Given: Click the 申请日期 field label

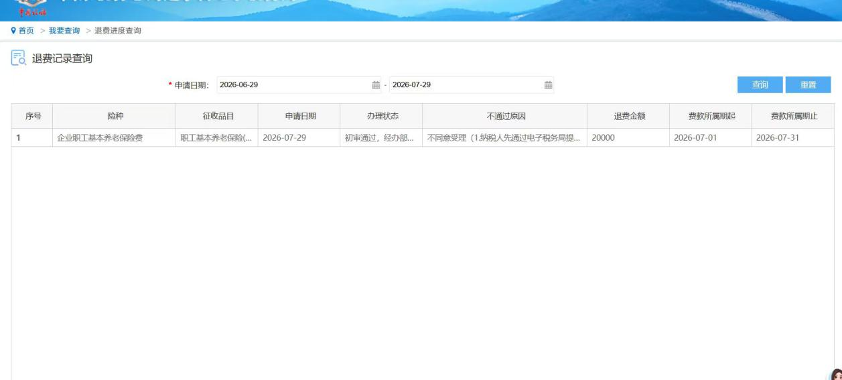Looking at the screenshot, I should point(192,85).
